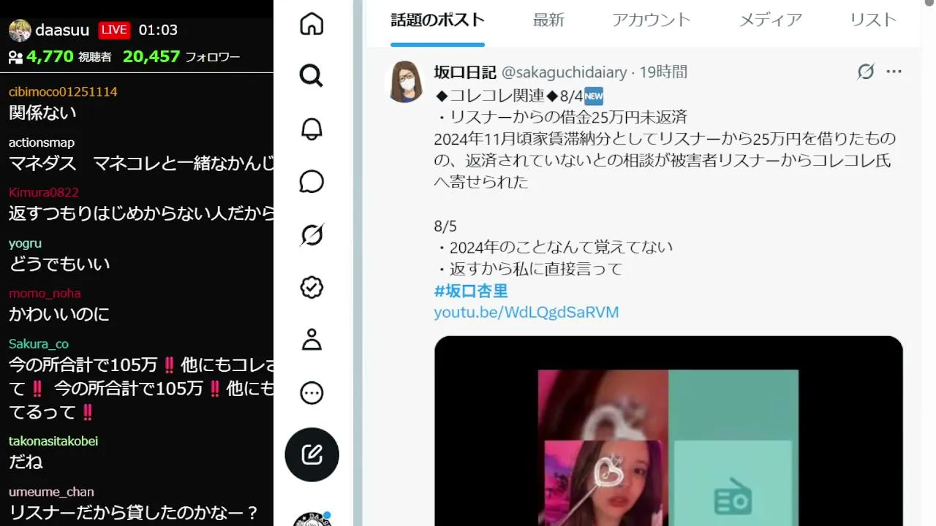Click the 4,770 viewer count

click(50, 56)
